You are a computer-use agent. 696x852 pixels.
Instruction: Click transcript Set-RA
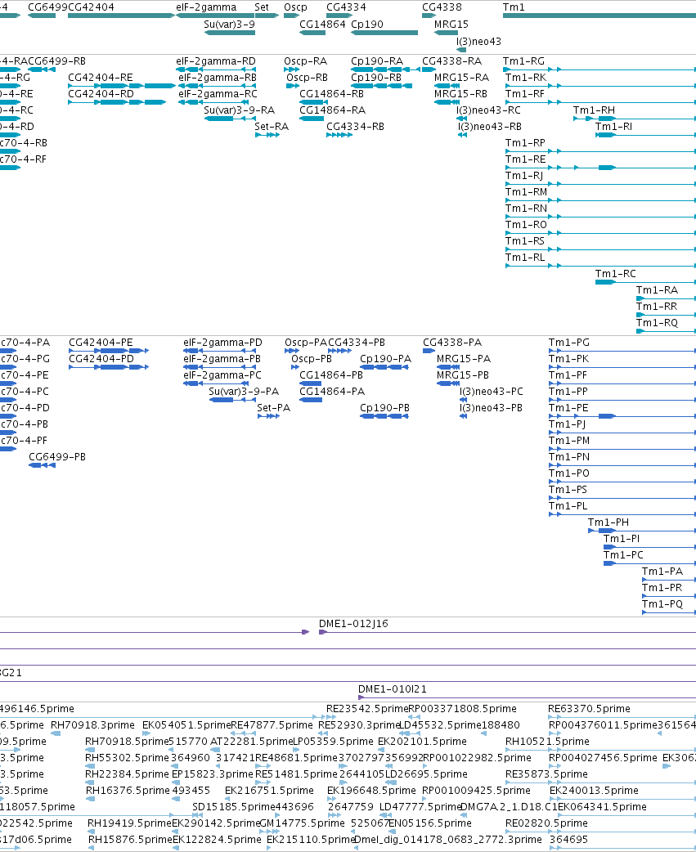272,126
